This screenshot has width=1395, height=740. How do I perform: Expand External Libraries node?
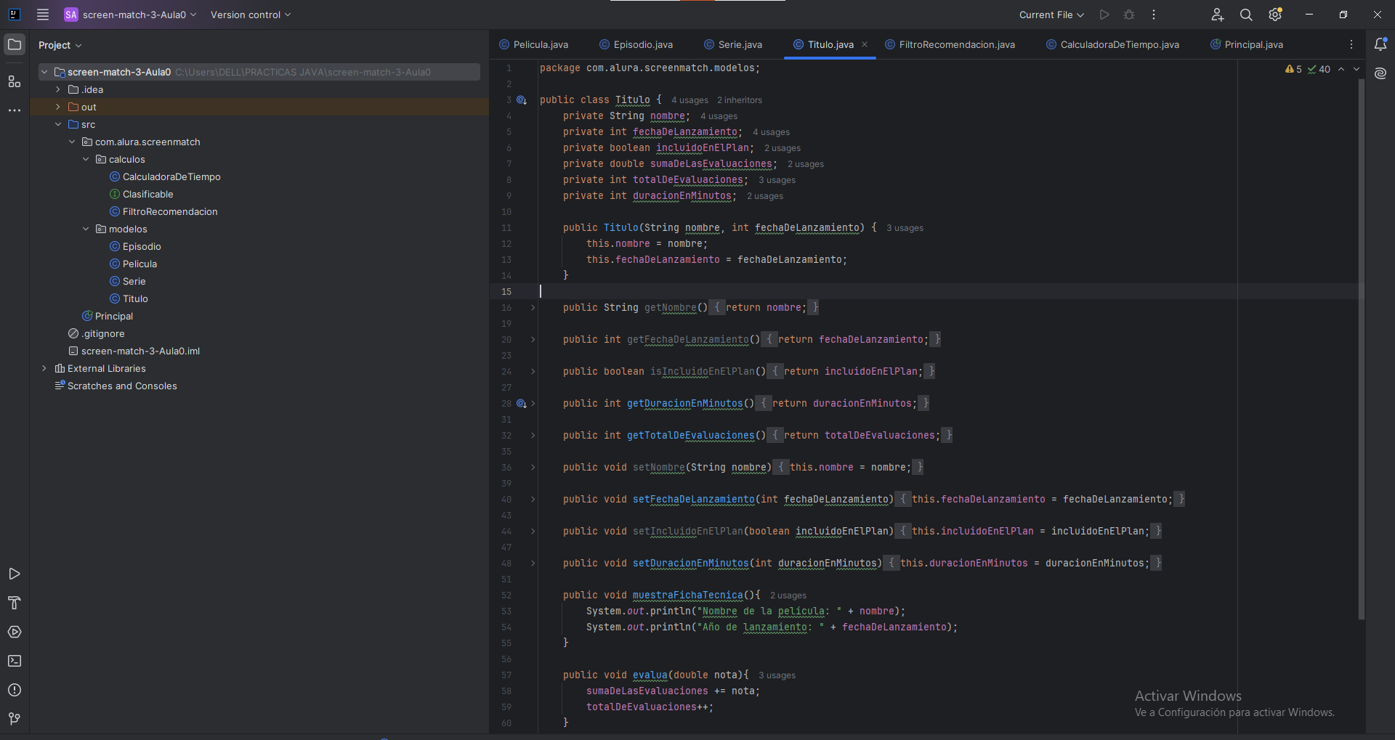click(x=44, y=368)
